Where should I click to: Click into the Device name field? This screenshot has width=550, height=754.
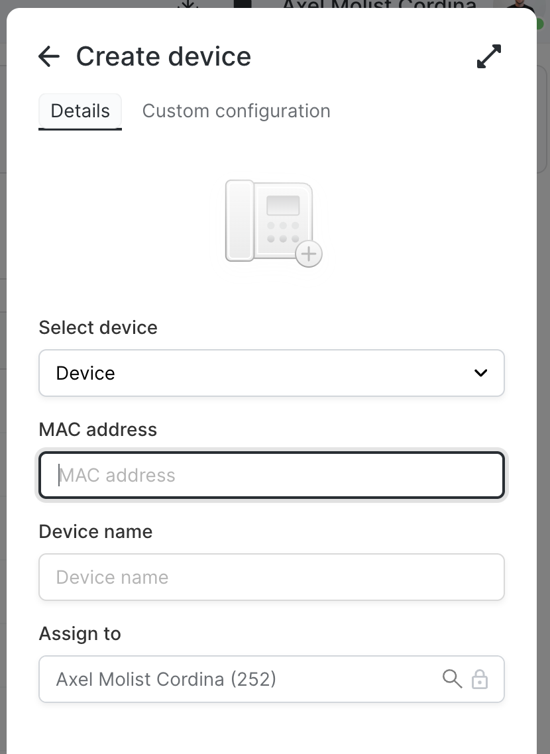tap(272, 577)
